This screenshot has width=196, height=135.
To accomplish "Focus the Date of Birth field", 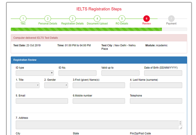I will 163,73.
